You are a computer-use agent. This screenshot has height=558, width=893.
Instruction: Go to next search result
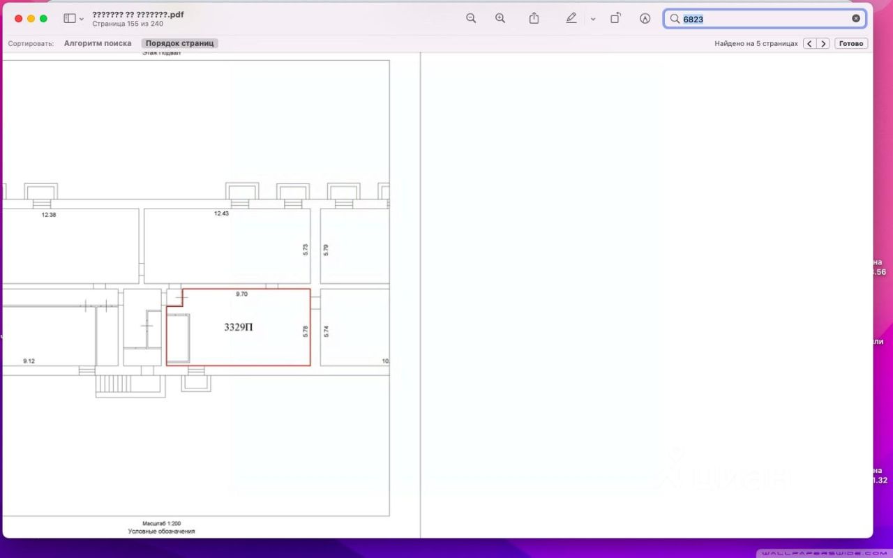coord(823,43)
